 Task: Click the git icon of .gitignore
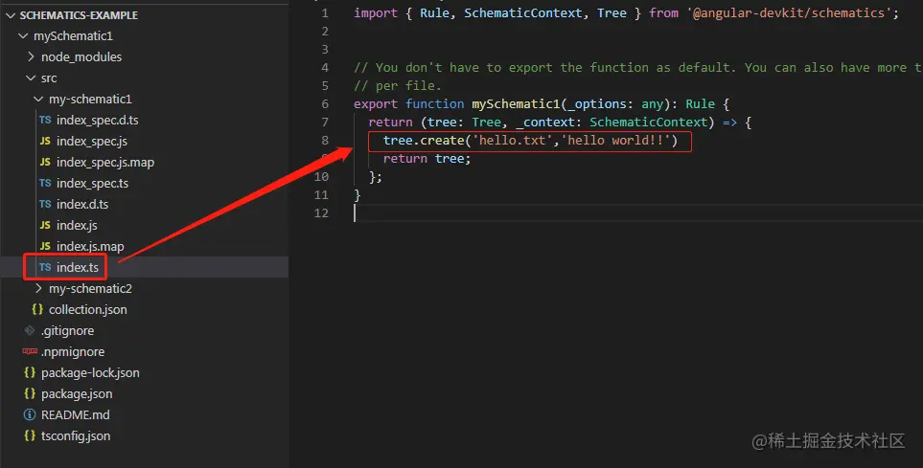pyautogui.click(x=30, y=330)
